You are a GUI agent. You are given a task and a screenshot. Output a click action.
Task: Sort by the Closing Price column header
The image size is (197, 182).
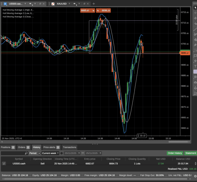(x=113, y=159)
